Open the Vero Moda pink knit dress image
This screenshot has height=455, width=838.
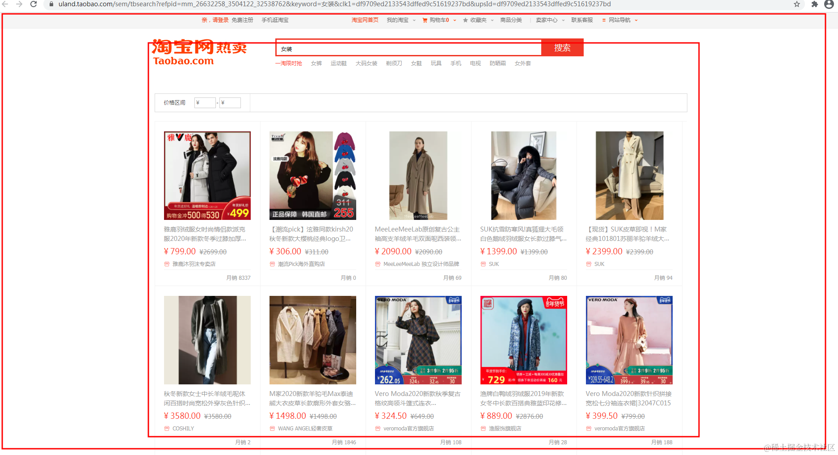[x=629, y=340]
